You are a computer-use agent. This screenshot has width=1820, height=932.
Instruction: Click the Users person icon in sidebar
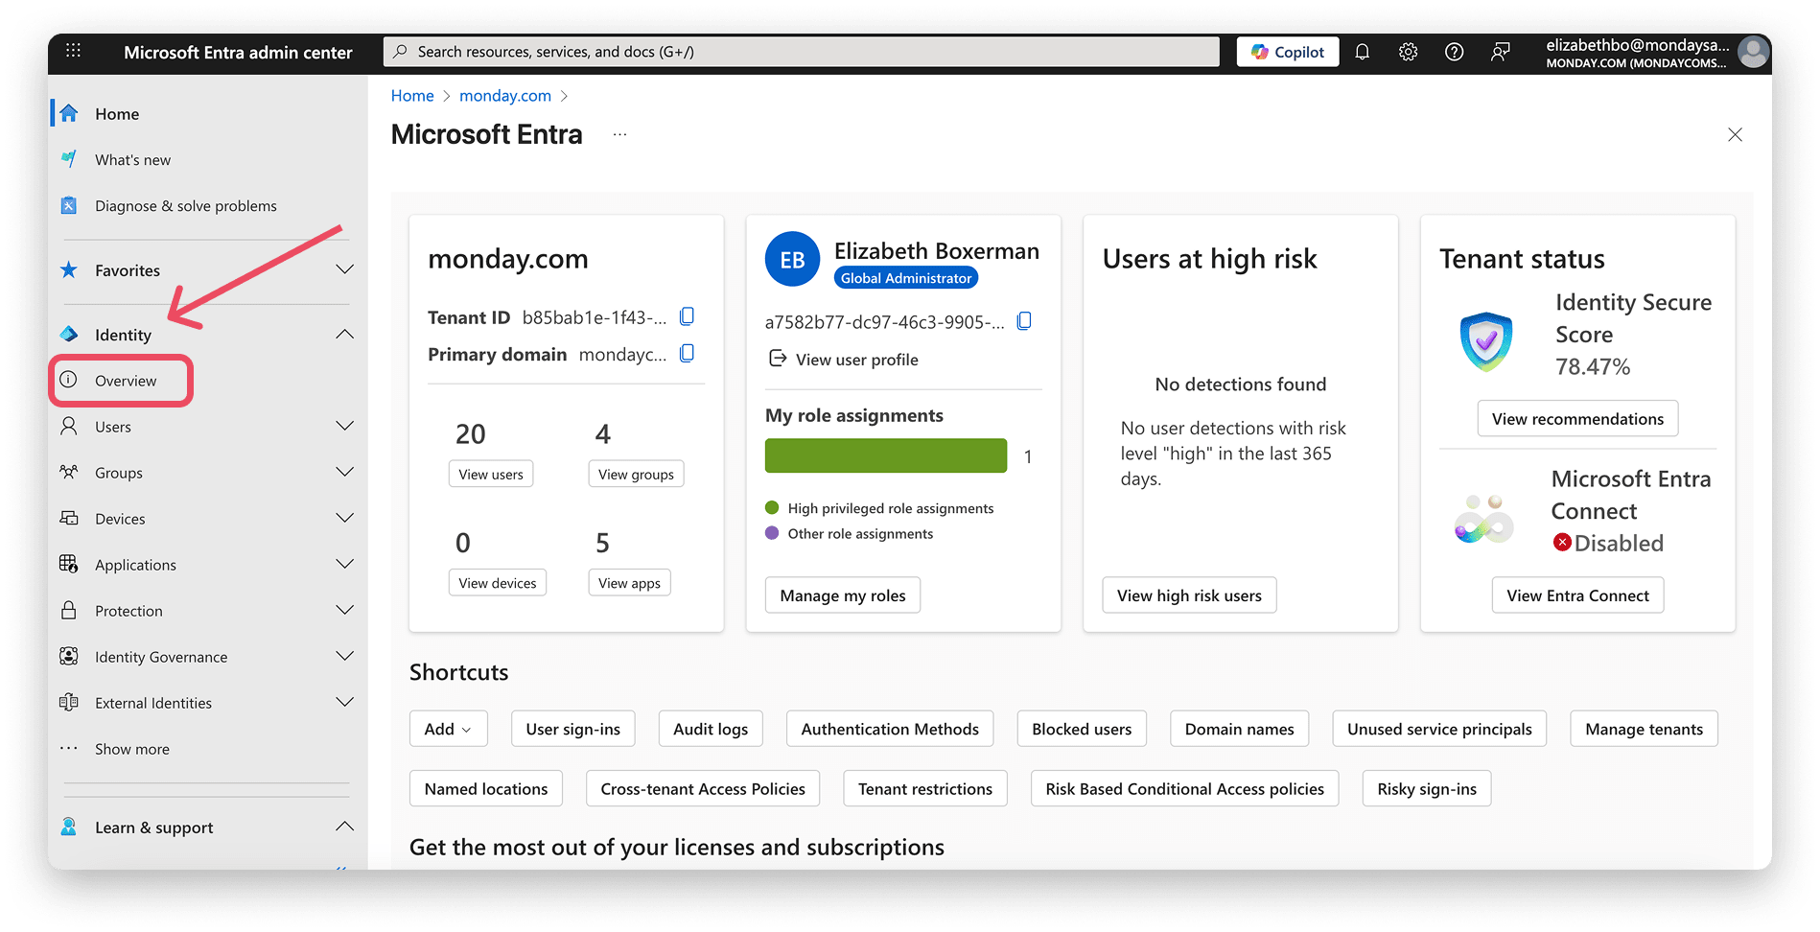(69, 426)
